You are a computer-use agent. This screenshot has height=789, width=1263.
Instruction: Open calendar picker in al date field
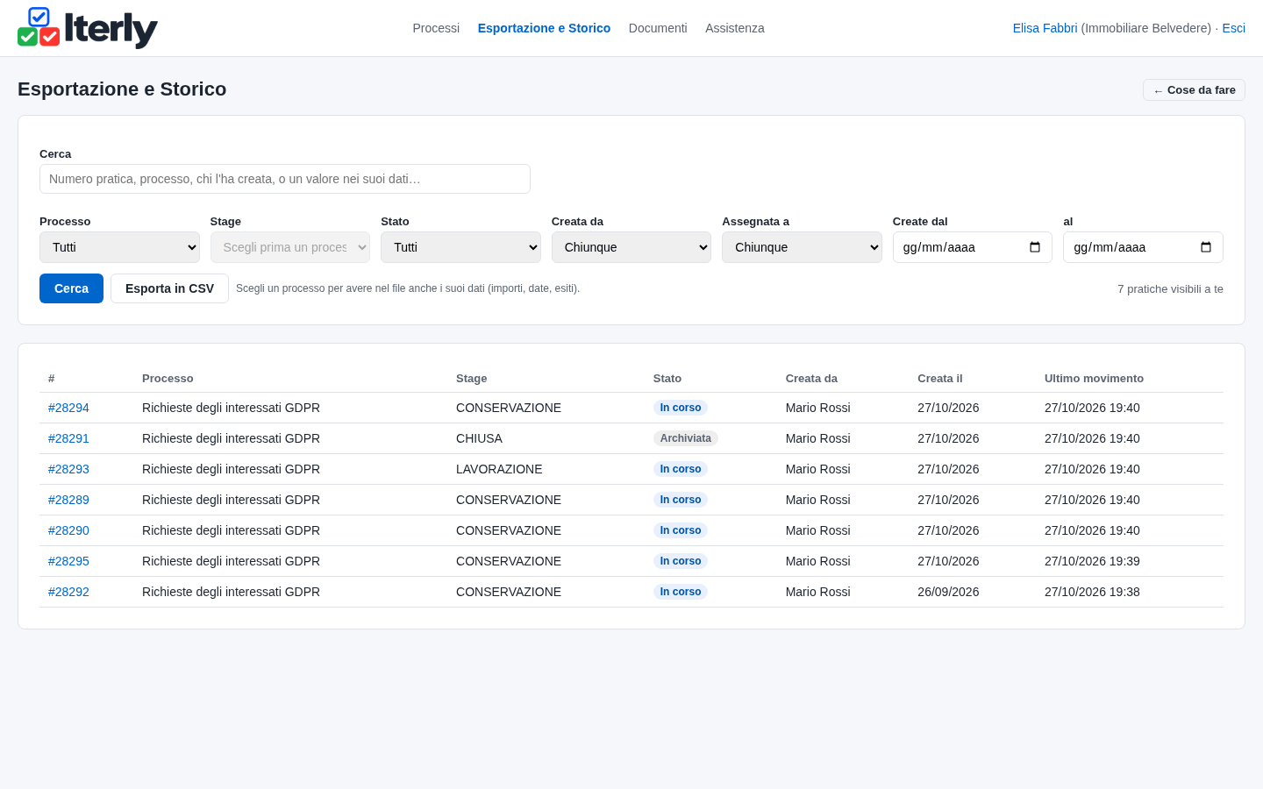click(x=1205, y=247)
